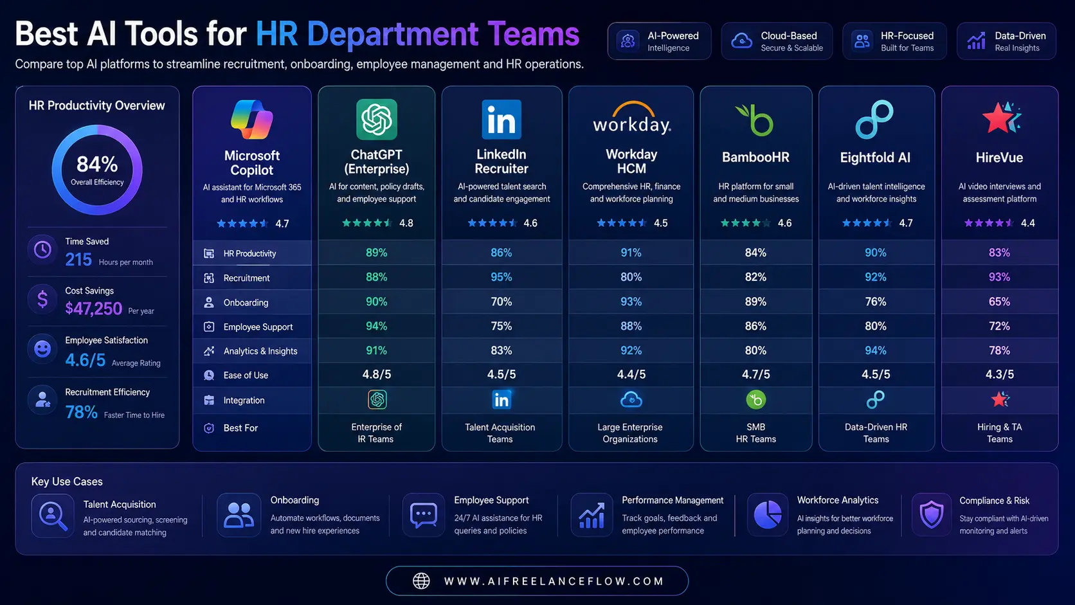
Task: Click the globe icon beside website URL
Action: coord(421,581)
